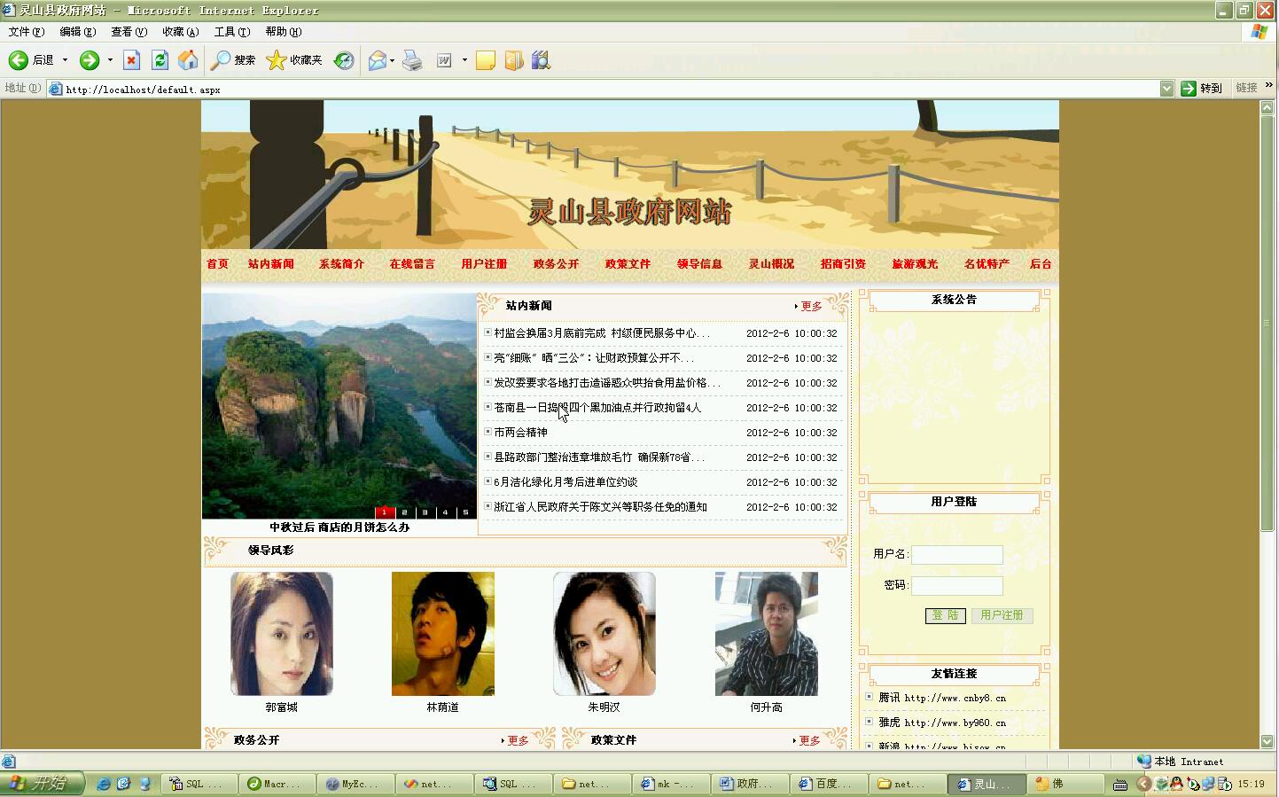Open friendly link 腾讯 http://www.cnby8.cn
The image size is (1279, 797).
tap(942, 698)
